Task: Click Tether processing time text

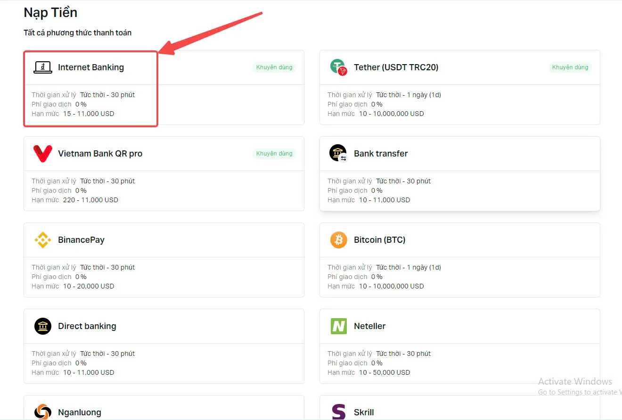Action: point(409,95)
